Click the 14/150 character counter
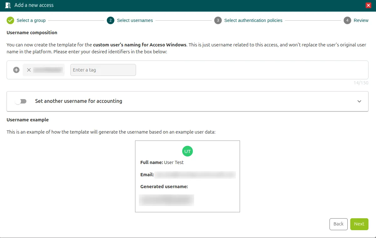Image resolution: width=376 pixels, height=238 pixels. 361,83
